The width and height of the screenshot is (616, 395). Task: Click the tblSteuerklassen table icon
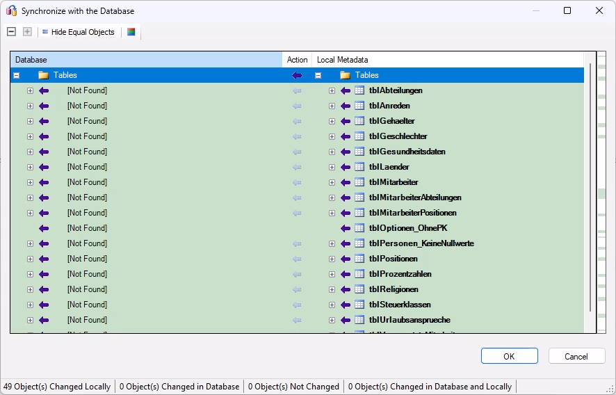click(359, 305)
